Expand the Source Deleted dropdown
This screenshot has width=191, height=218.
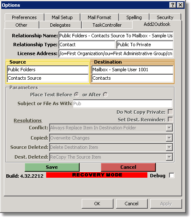point(169,147)
